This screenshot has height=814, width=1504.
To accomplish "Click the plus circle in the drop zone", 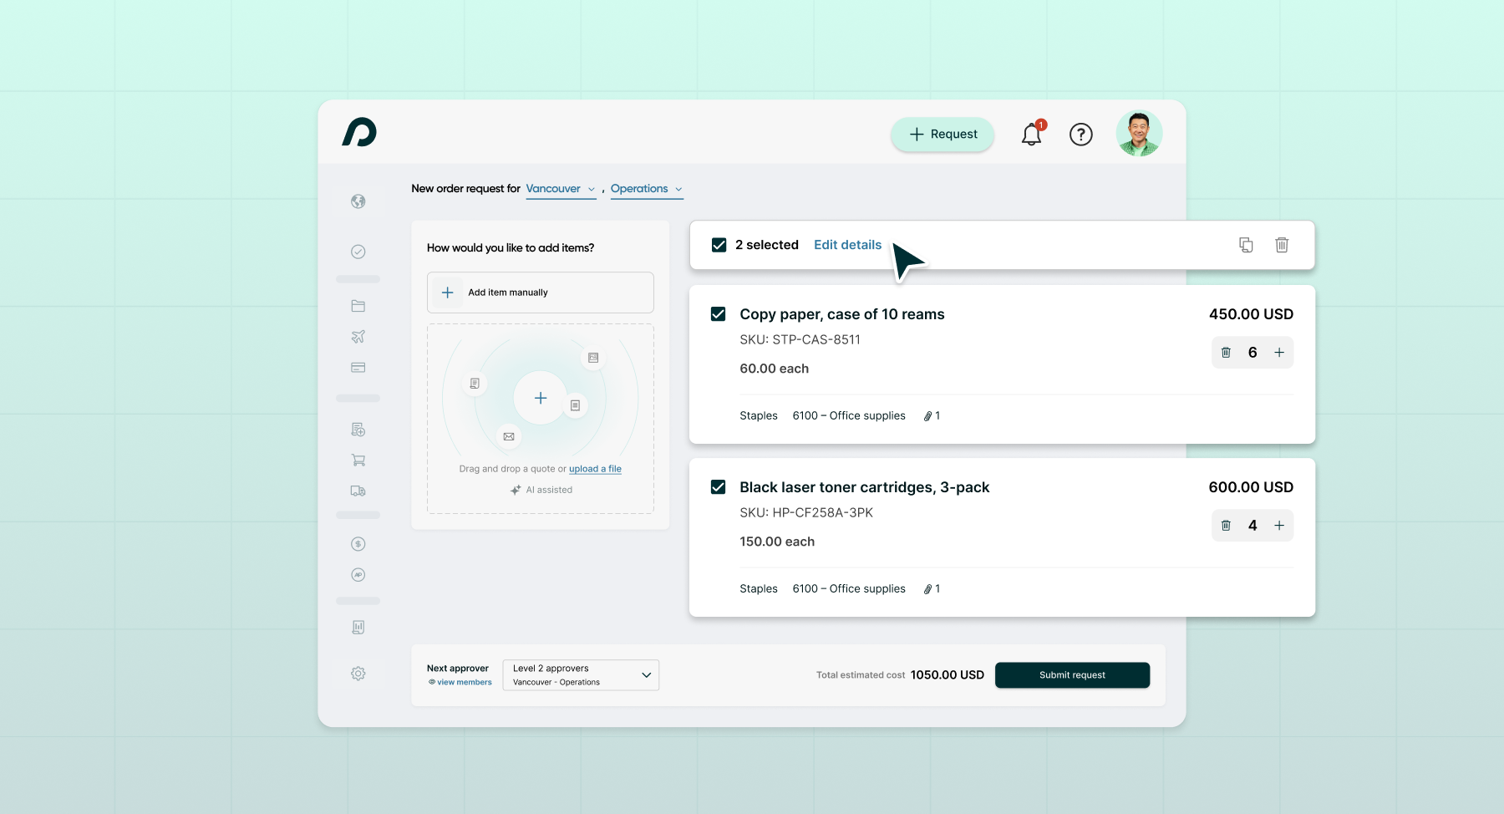I will [541, 399].
